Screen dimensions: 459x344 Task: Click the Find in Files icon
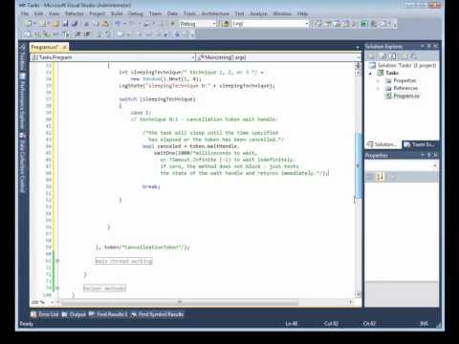pyautogui.click(x=226, y=24)
